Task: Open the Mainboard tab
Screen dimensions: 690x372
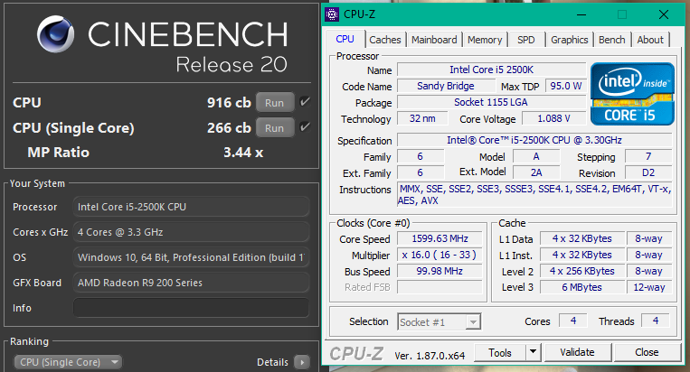Action: 434,40
